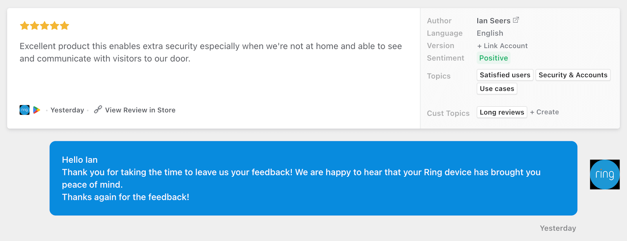
Task: Select the Security & Accounts topic tag
Action: (x=573, y=75)
